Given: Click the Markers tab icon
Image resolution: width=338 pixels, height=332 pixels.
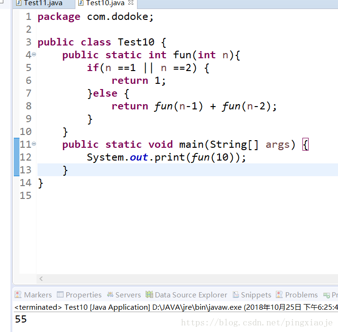Looking at the screenshot, I should click(x=18, y=295).
